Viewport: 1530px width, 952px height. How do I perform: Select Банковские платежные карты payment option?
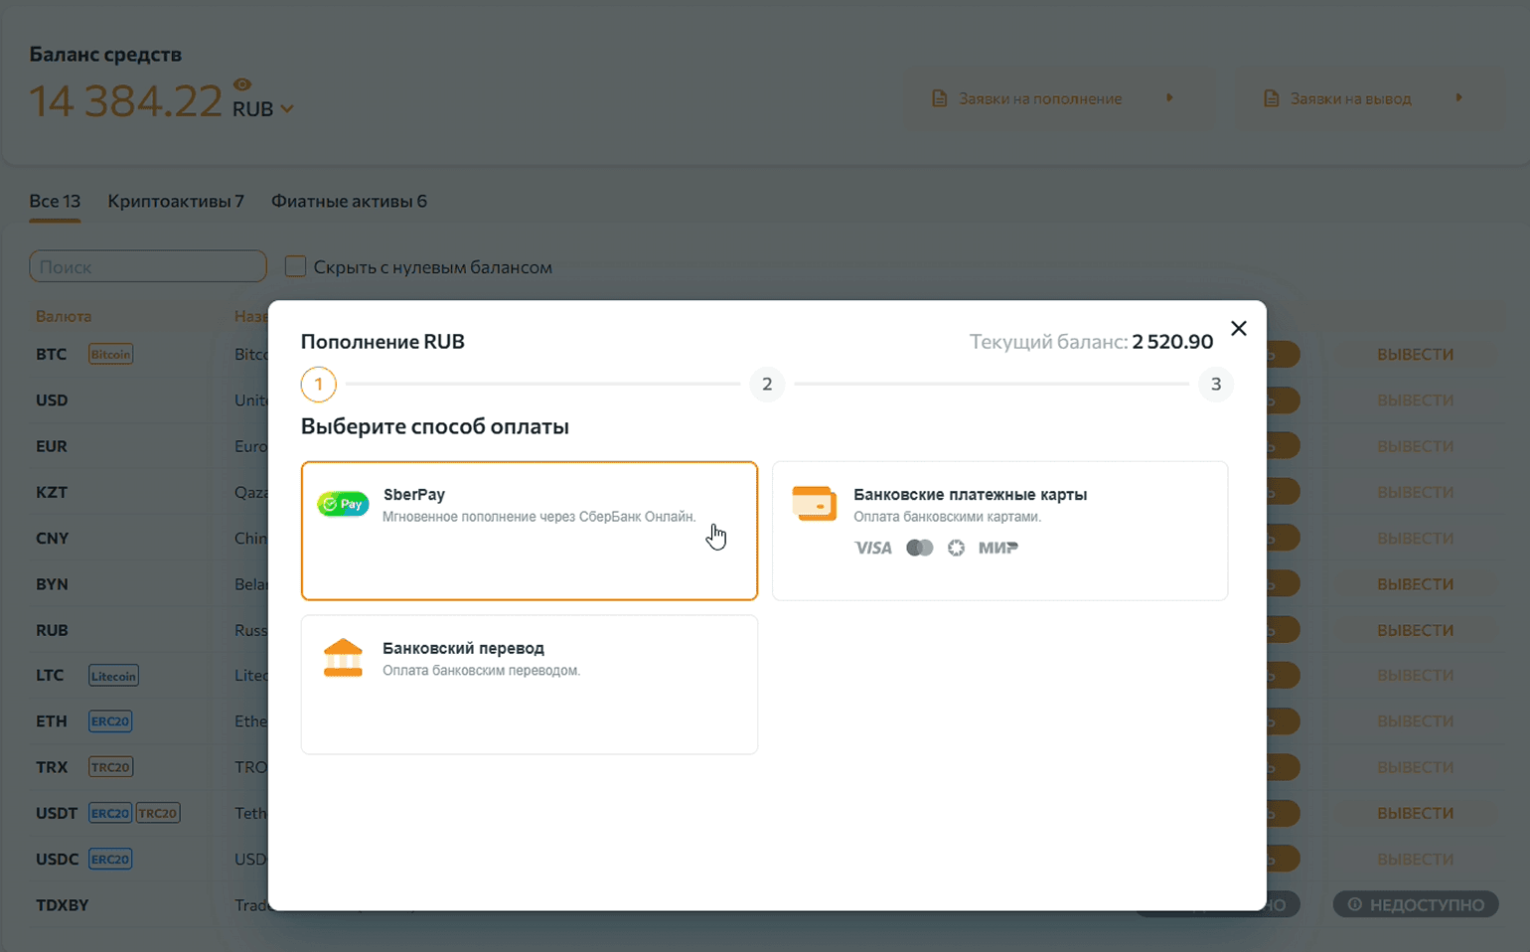[x=999, y=531]
